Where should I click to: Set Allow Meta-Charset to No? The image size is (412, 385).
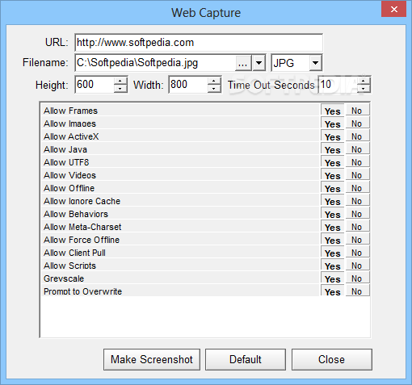(357, 227)
